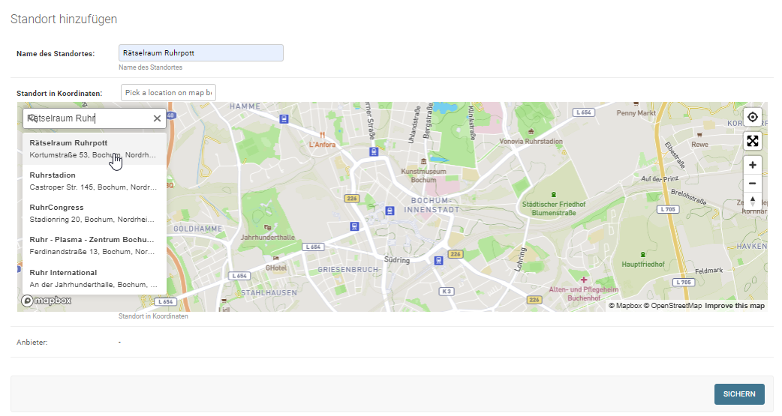
Task: Zoom out on the map
Action: [753, 184]
